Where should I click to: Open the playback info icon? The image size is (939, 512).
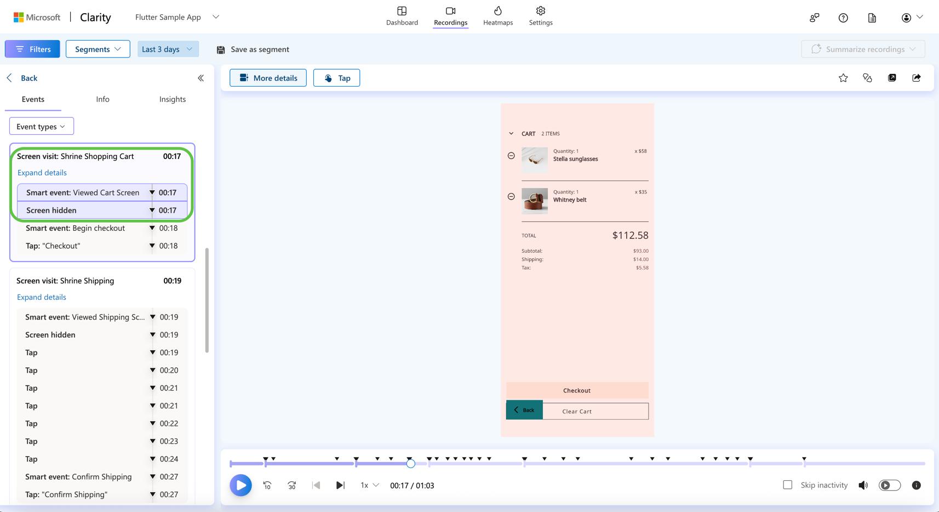coord(916,485)
